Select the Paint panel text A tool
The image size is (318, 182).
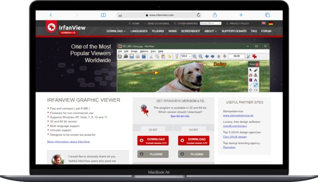256,80
